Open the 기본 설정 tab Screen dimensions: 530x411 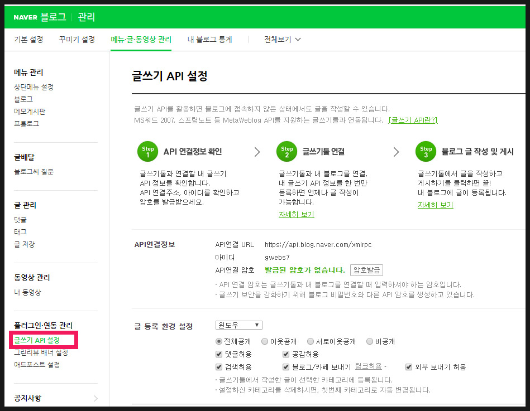[28, 40]
